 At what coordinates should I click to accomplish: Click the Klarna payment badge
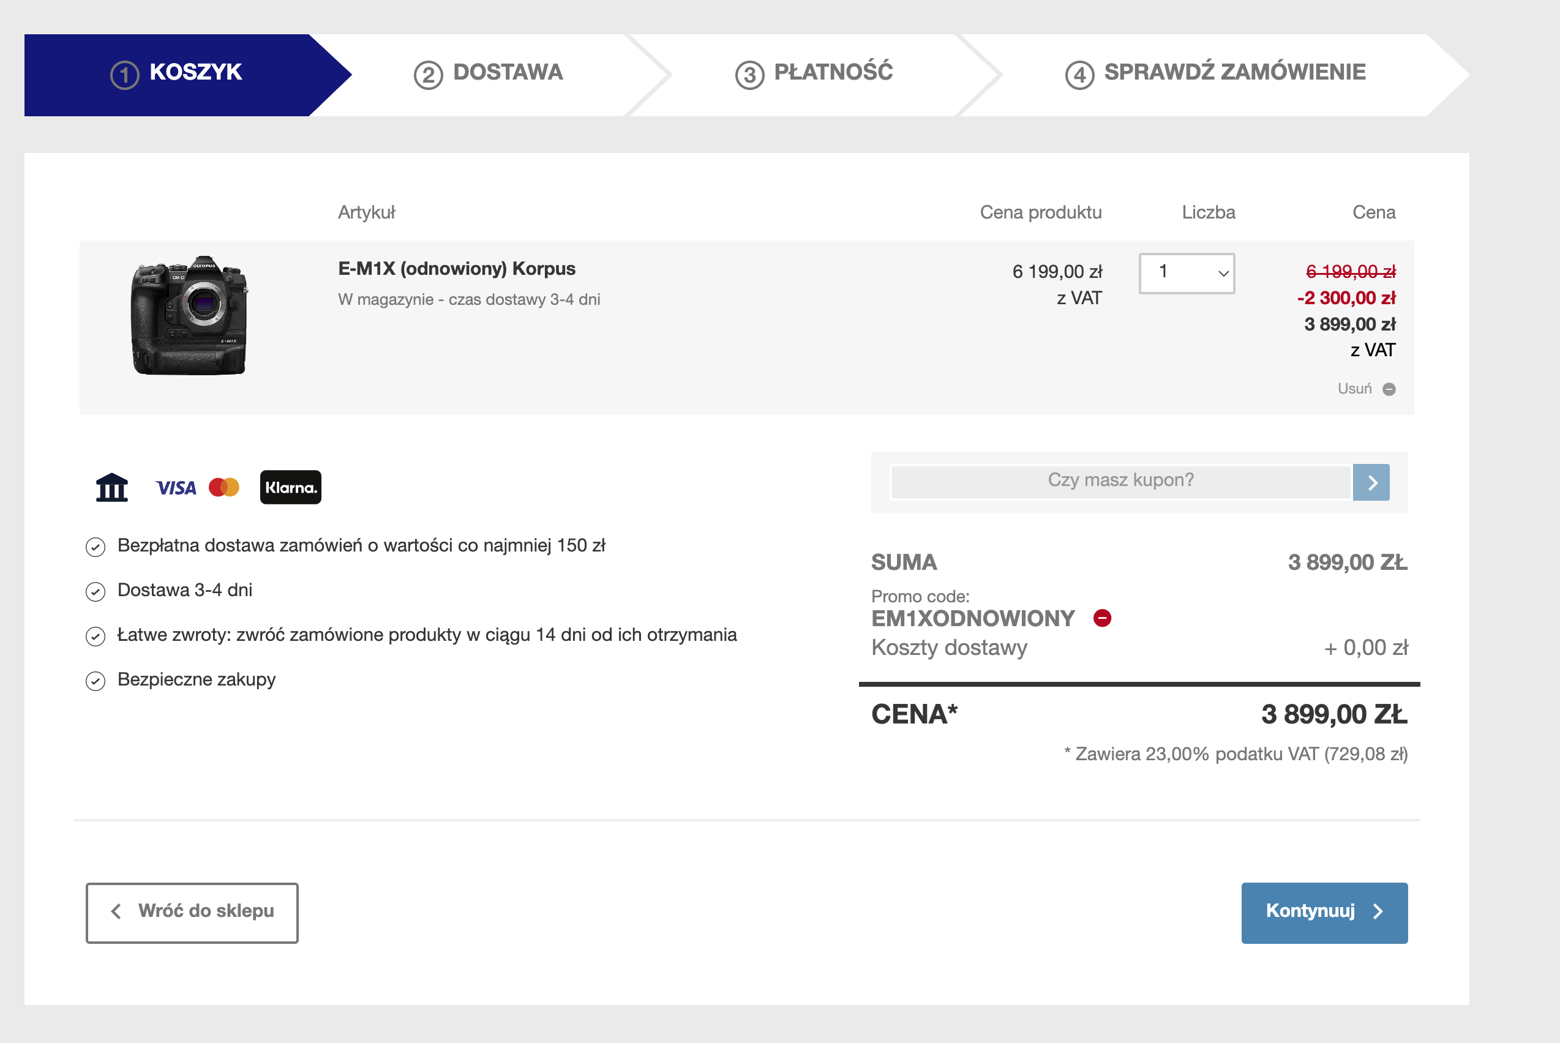[290, 488]
